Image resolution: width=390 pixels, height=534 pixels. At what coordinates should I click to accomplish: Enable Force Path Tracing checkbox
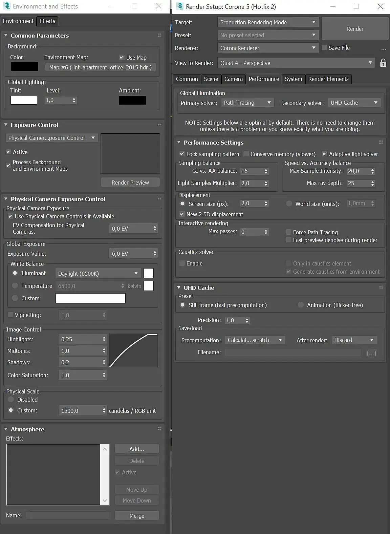pos(289,232)
